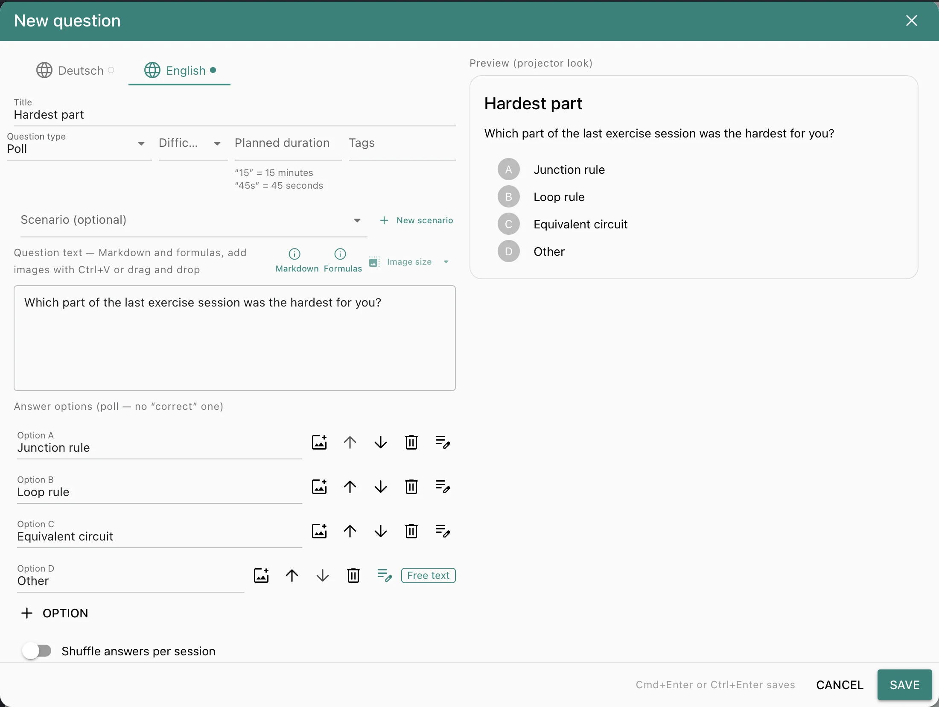This screenshot has height=707, width=939.
Task: Delete Option B Loop rule
Action: coord(411,487)
